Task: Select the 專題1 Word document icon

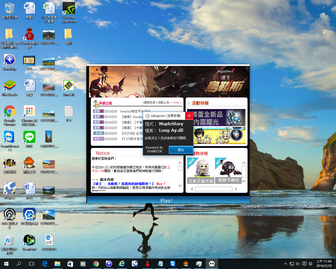Action: point(29,11)
